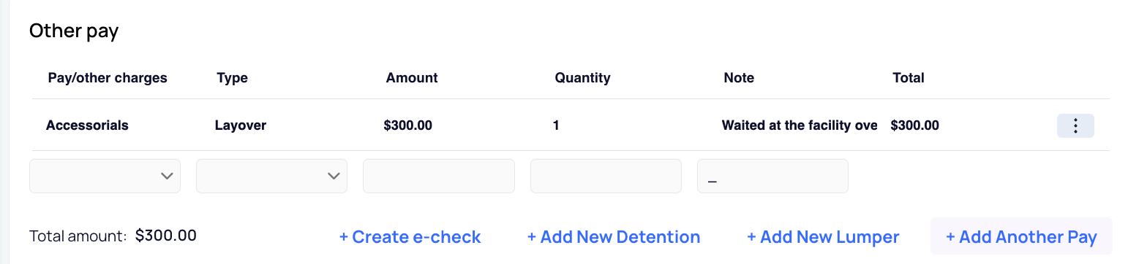1128x264 pixels.
Task: Click the Pay/other charges column header
Action: pos(108,77)
